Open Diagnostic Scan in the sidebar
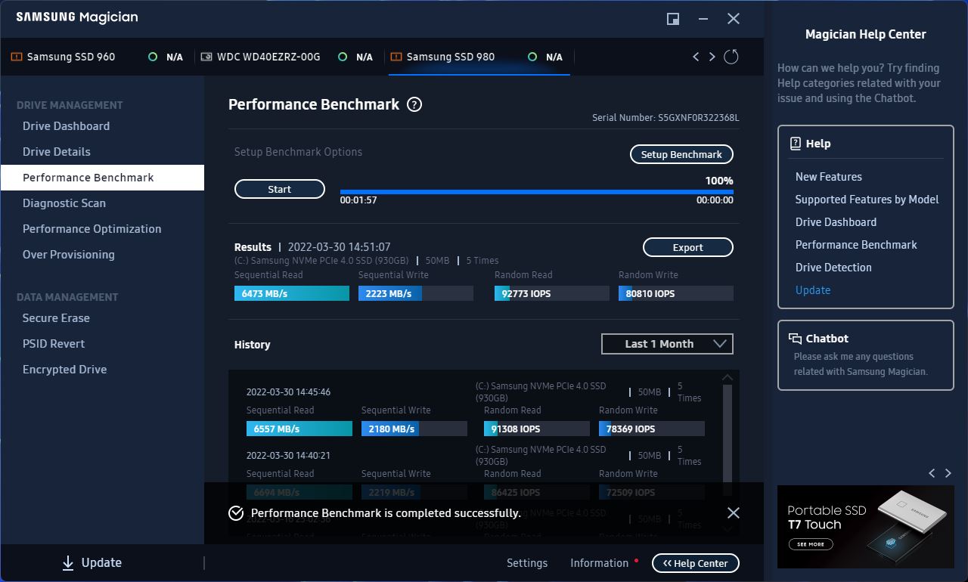 (x=102, y=203)
